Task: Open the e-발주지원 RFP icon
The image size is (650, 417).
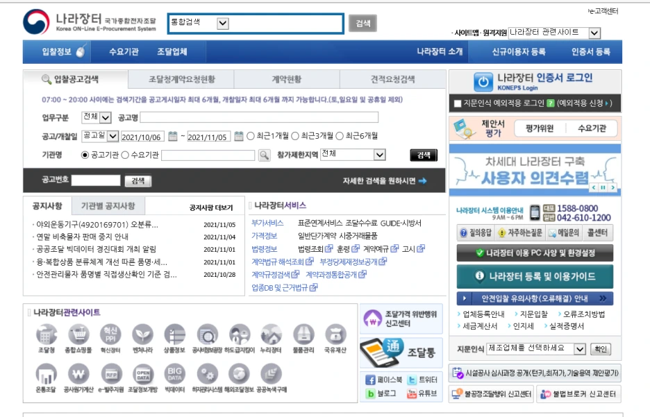Action: pos(111,374)
